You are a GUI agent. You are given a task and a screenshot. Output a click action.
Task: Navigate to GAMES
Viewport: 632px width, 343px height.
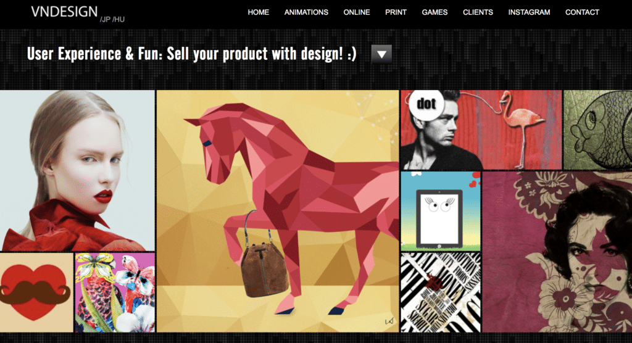434,12
